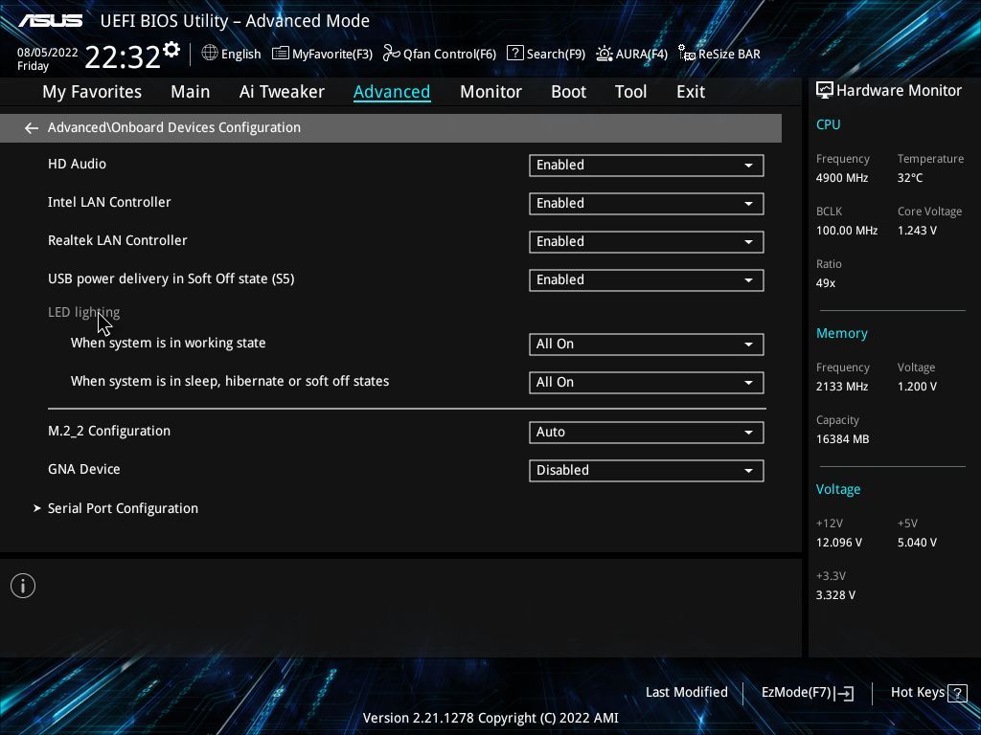Switch to Boot tab
This screenshot has height=735, width=981.
568,92
